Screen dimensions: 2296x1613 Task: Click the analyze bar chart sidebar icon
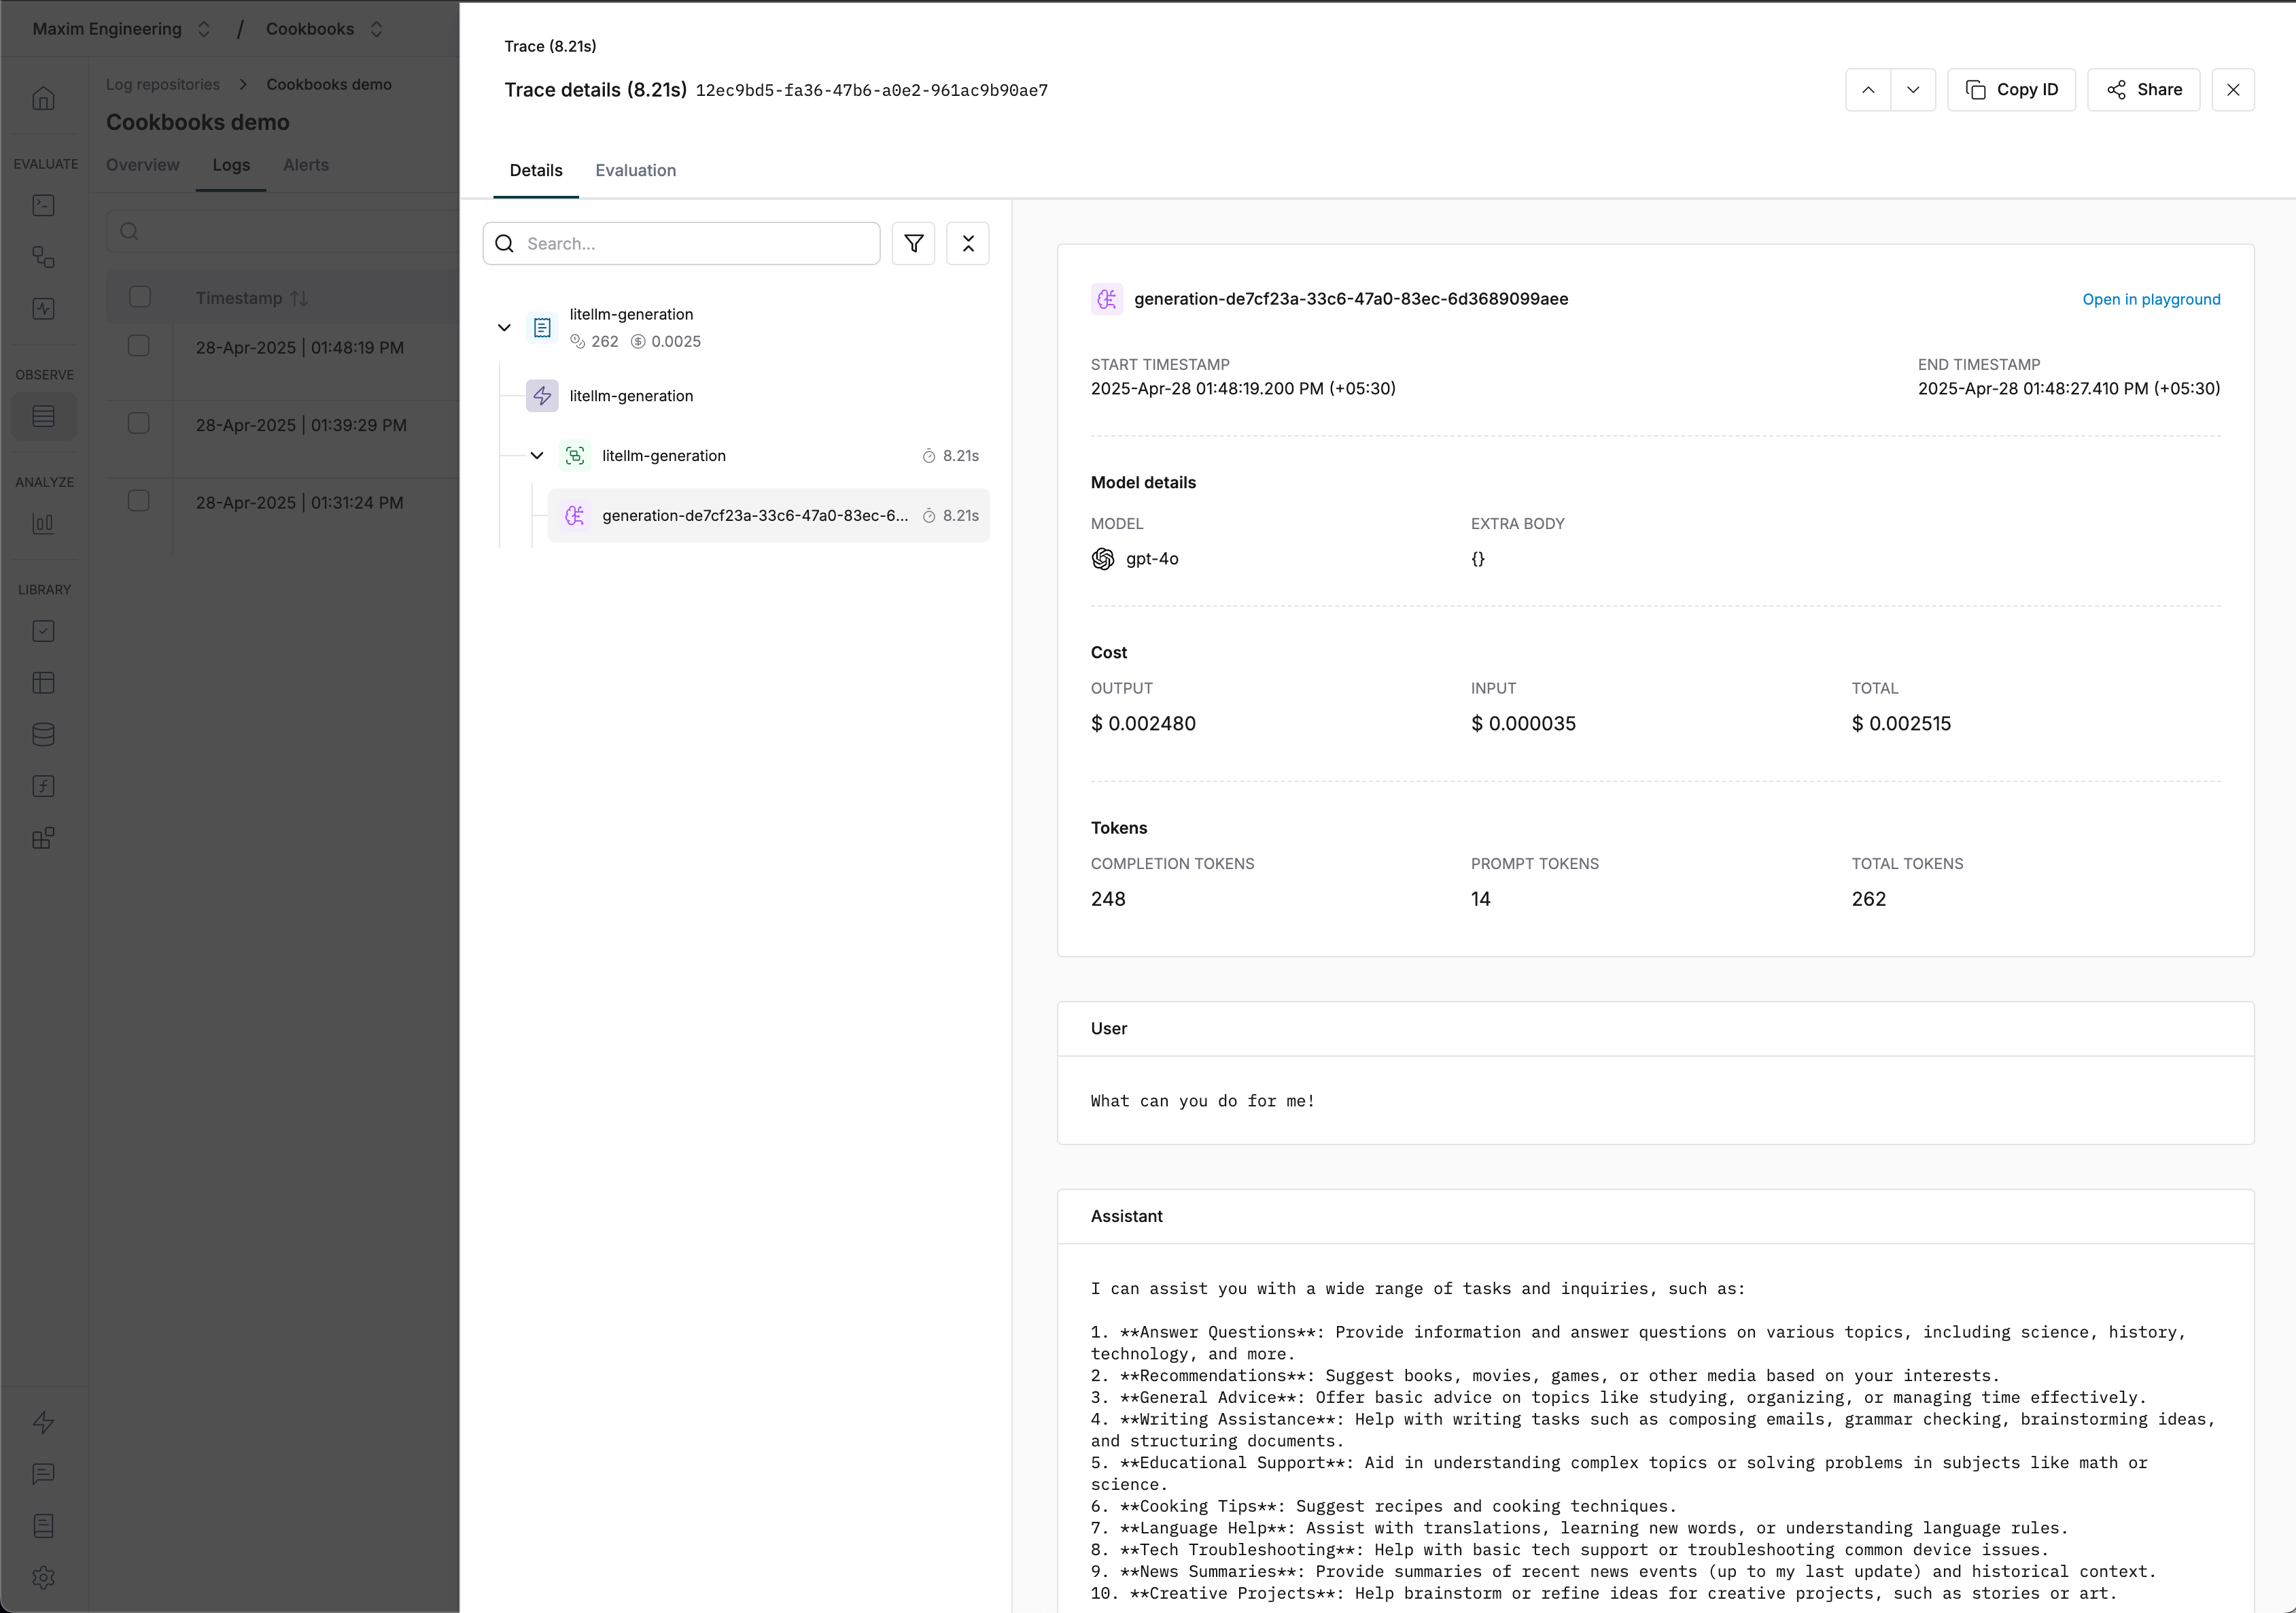click(43, 524)
